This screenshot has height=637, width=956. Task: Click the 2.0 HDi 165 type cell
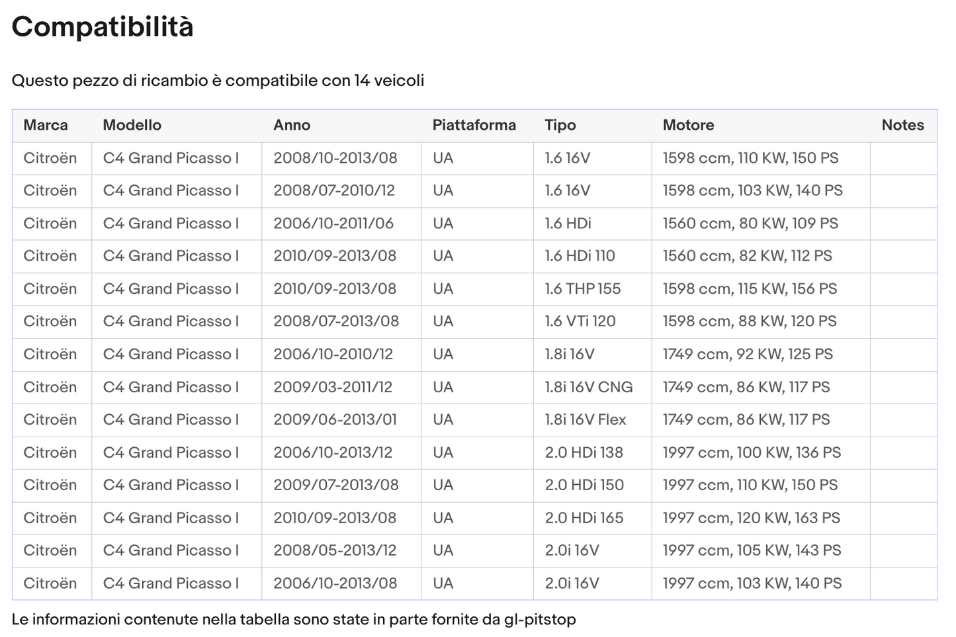tap(584, 518)
